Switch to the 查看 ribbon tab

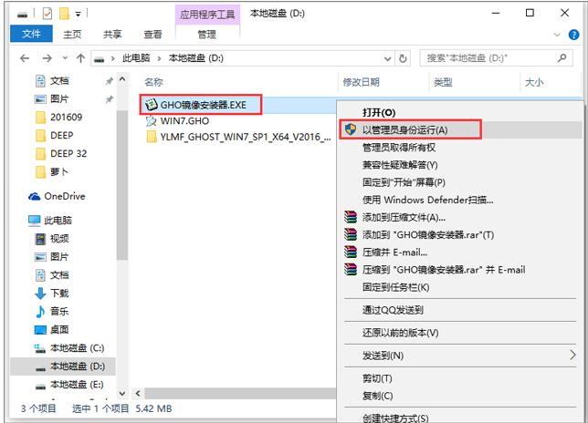coord(152,35)
